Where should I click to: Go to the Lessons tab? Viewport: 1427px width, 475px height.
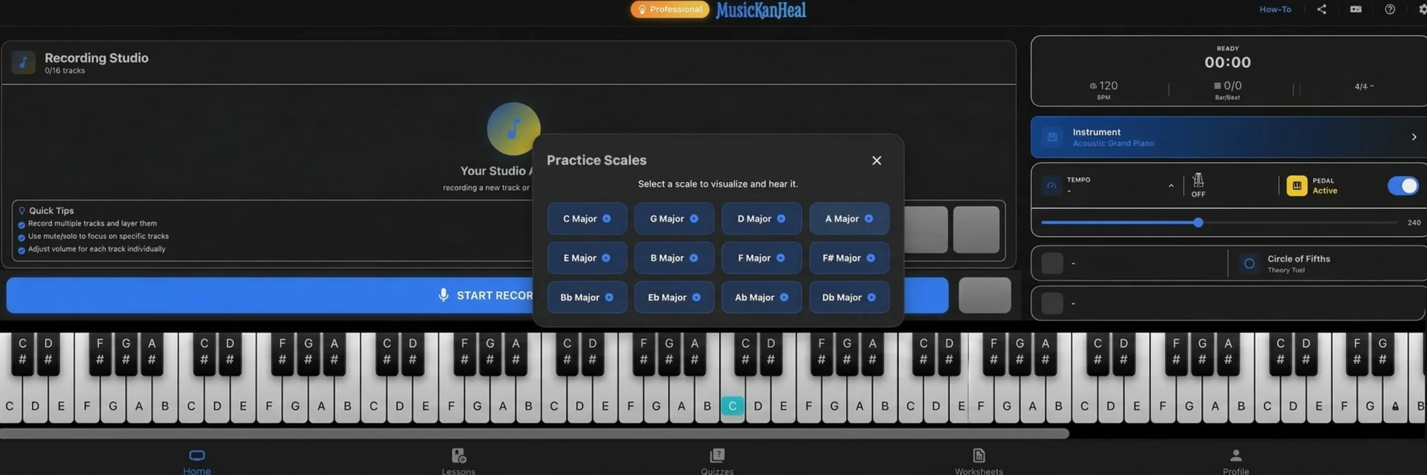pos(458,461)
